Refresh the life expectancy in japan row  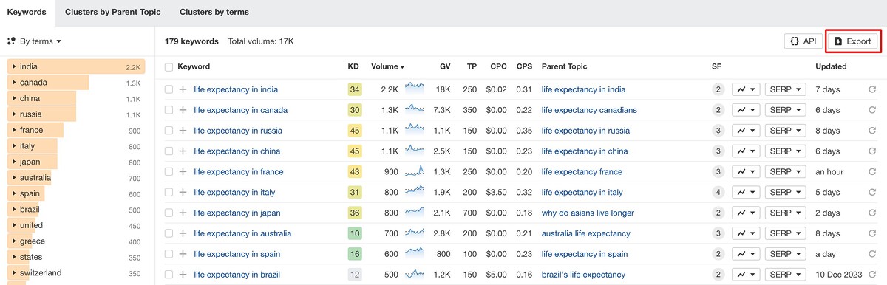pos(872,213)
